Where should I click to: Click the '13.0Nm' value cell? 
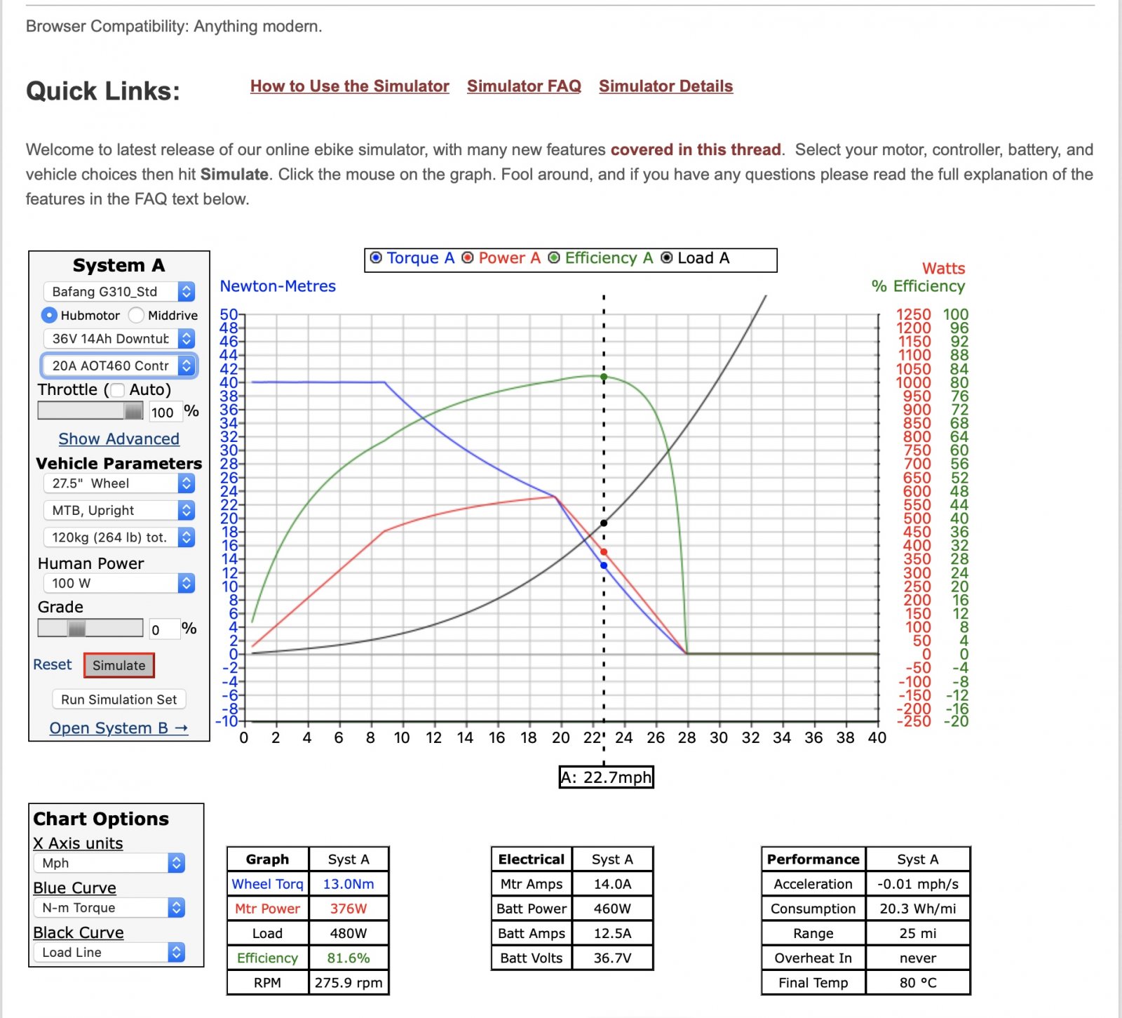[x=349, y=884]
